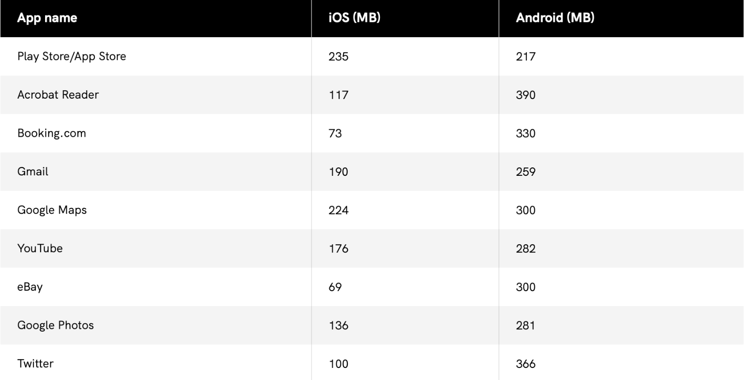
Task: Select the YouTube row label
Action: click(x=40, y=248)
